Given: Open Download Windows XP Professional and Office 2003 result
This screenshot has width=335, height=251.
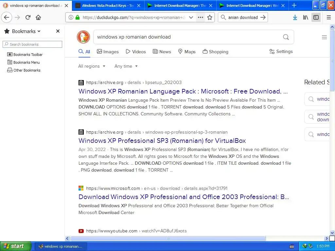Looking at the screenshot, I should pos(184,197).
